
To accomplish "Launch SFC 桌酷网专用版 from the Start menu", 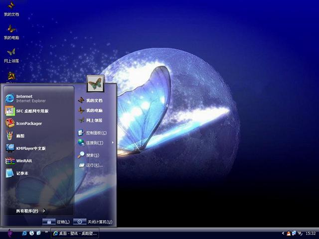I will point(31,111).
